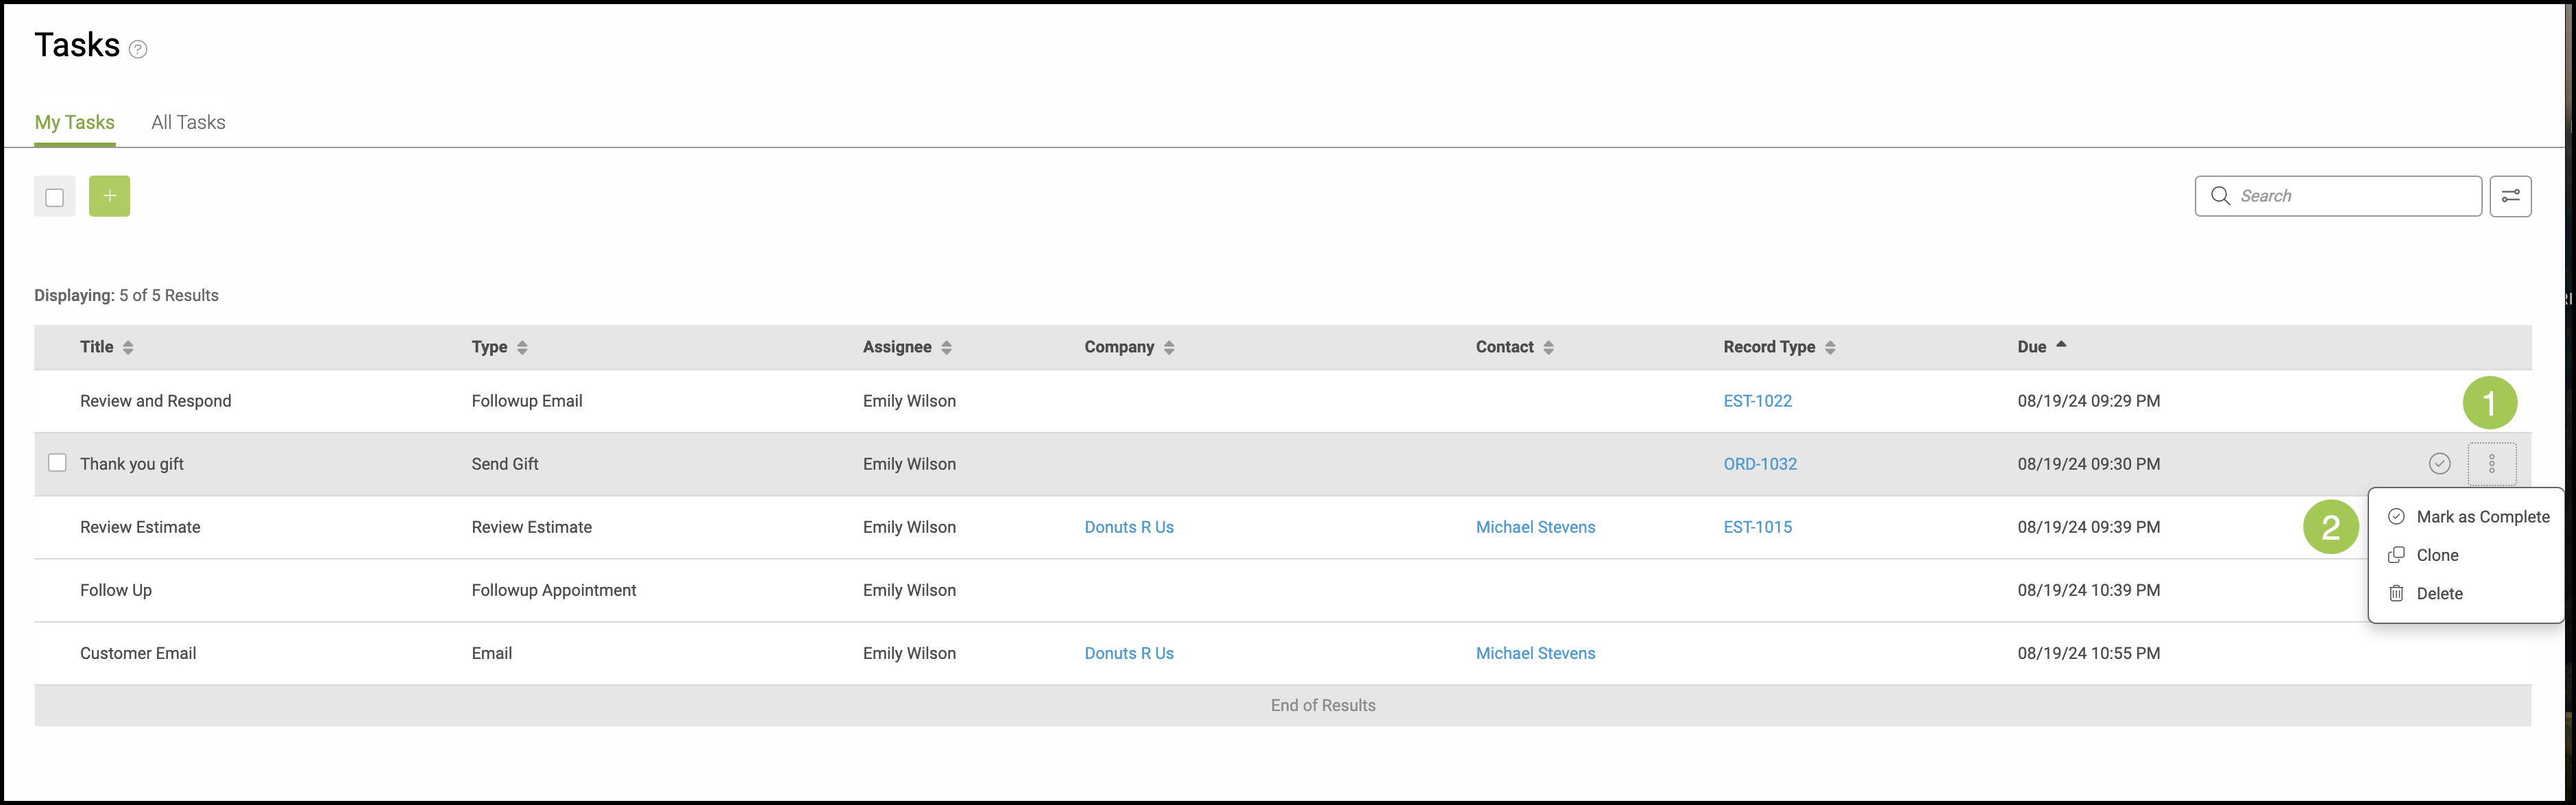Screen dimensions: 2576x805
Task: Click the complete checkmark icon on Thank you gift row
Action: [2439, 463]
